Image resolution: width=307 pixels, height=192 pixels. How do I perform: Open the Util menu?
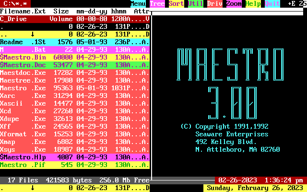[x=196, y=3]
